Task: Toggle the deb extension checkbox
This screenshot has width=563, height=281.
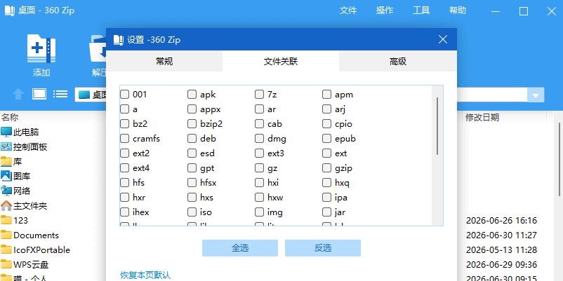Action: [192, 139]
